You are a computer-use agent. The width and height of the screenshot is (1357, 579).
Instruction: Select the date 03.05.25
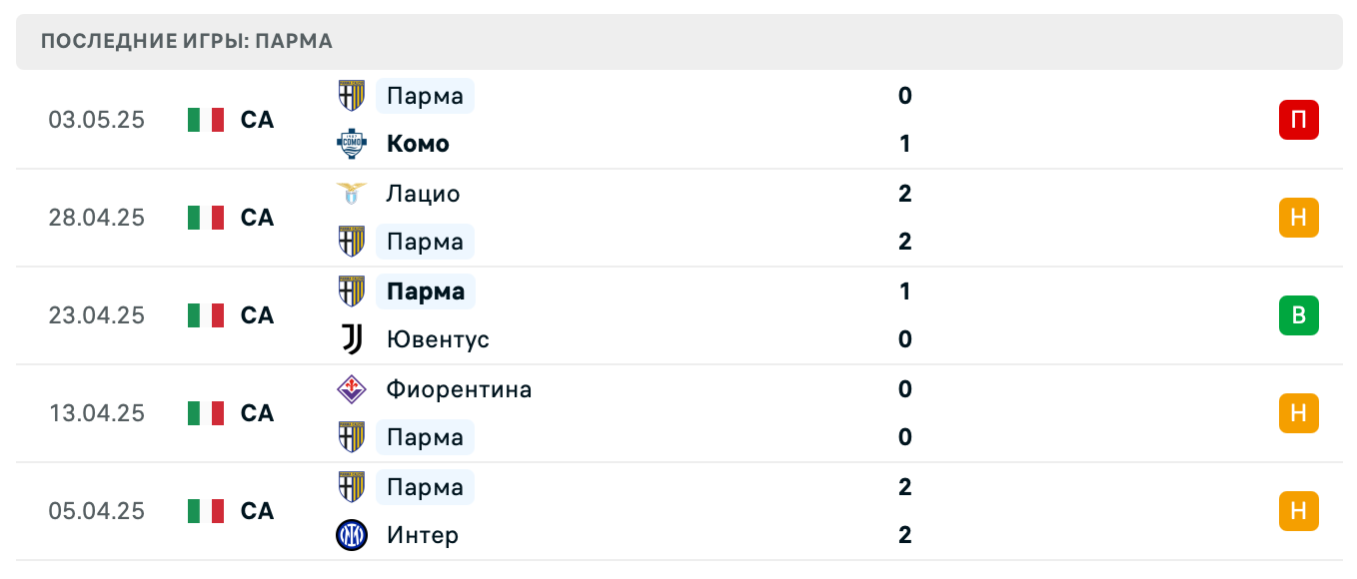(97, 120)
